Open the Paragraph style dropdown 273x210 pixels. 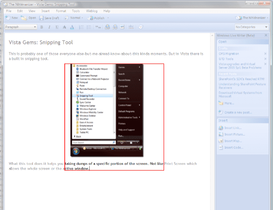pyautogui.click(x=21, y=27)
